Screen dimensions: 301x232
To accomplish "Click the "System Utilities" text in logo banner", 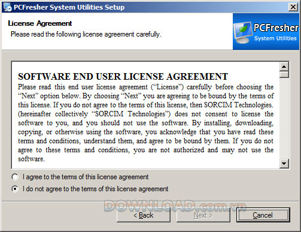I will point(275,38).
